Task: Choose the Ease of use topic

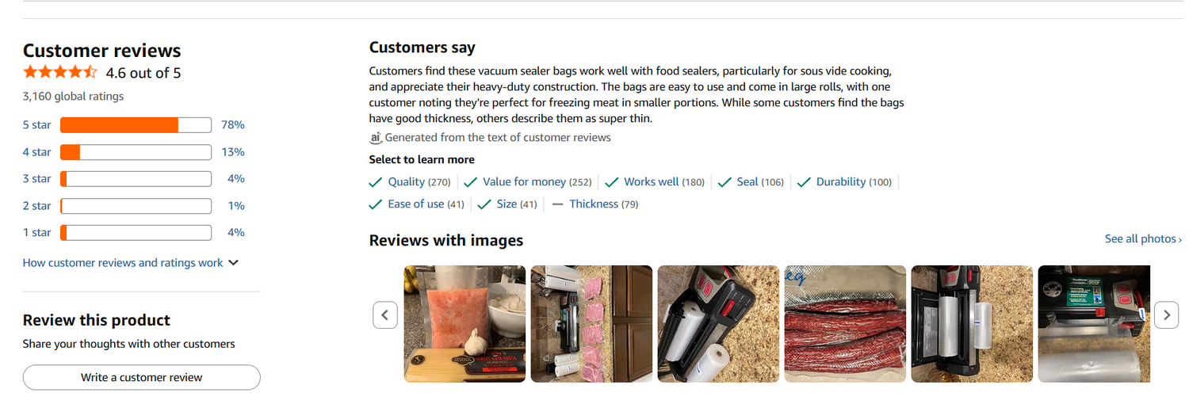Action: pyautogui.click(x=415, y=204)
